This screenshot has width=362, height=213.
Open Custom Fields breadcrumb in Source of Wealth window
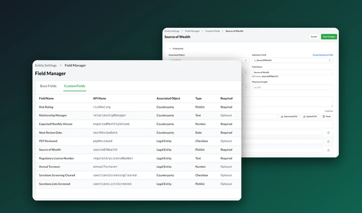pyautogui.click(x=213, y=31)
